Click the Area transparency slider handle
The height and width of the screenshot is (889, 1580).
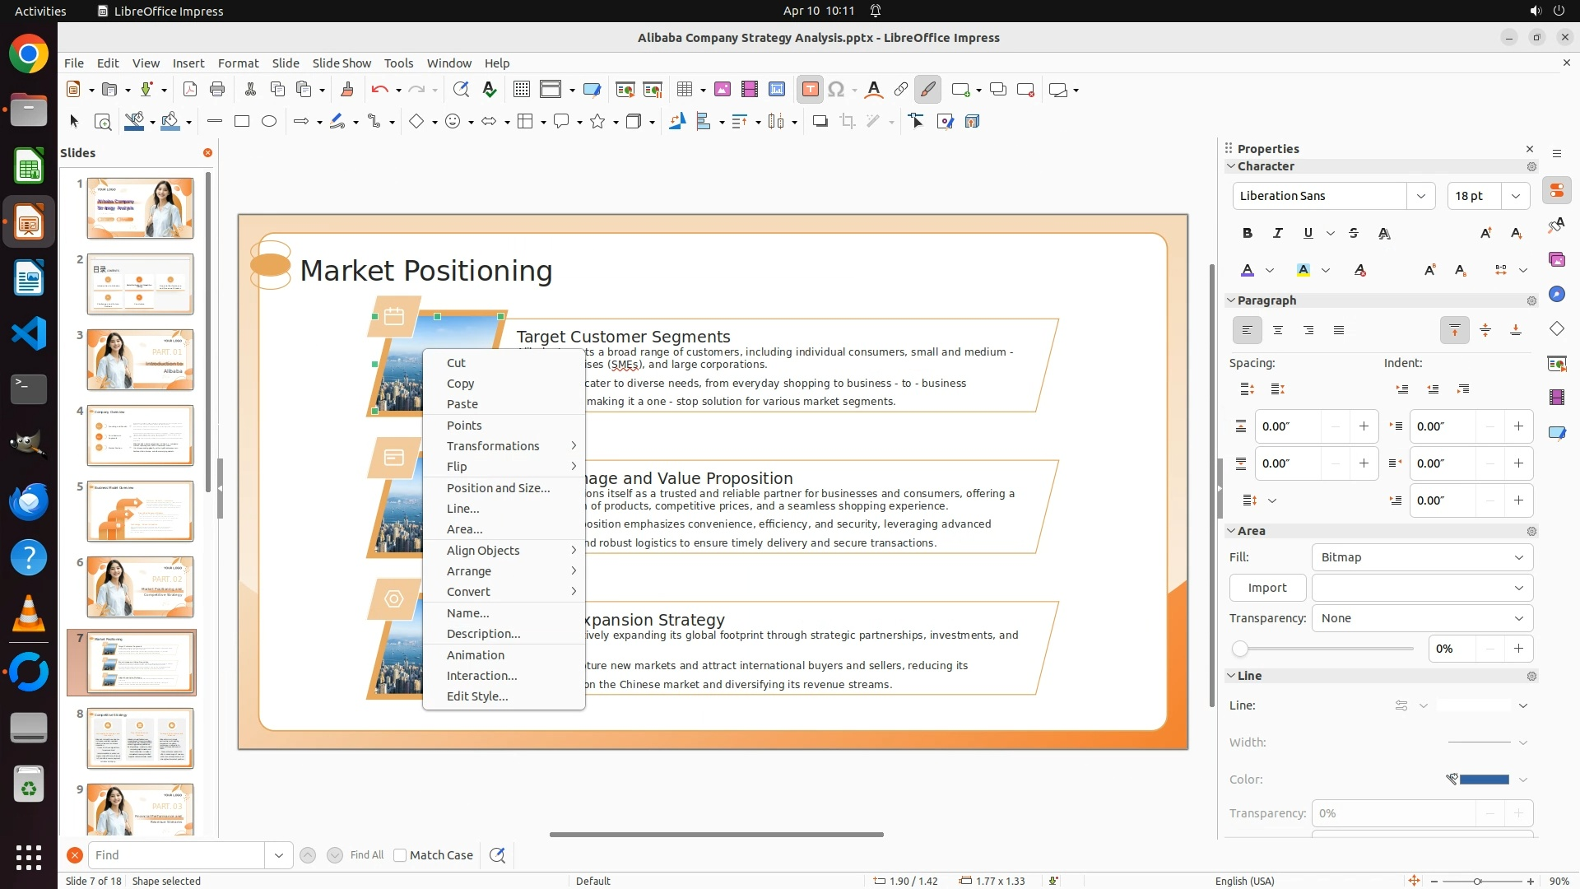tap(1240, 649)
